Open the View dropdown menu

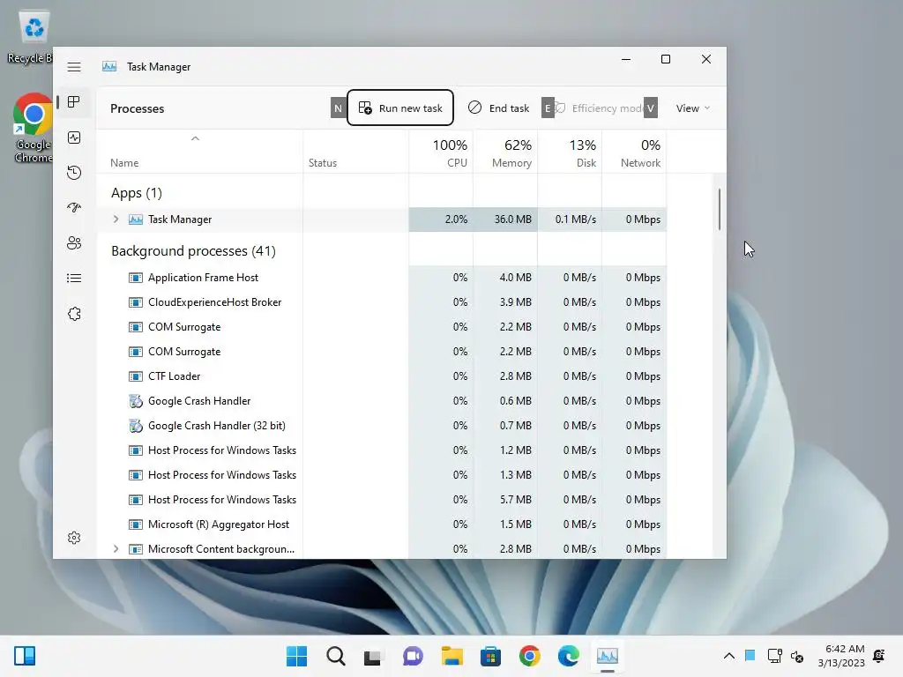[693, 108]
